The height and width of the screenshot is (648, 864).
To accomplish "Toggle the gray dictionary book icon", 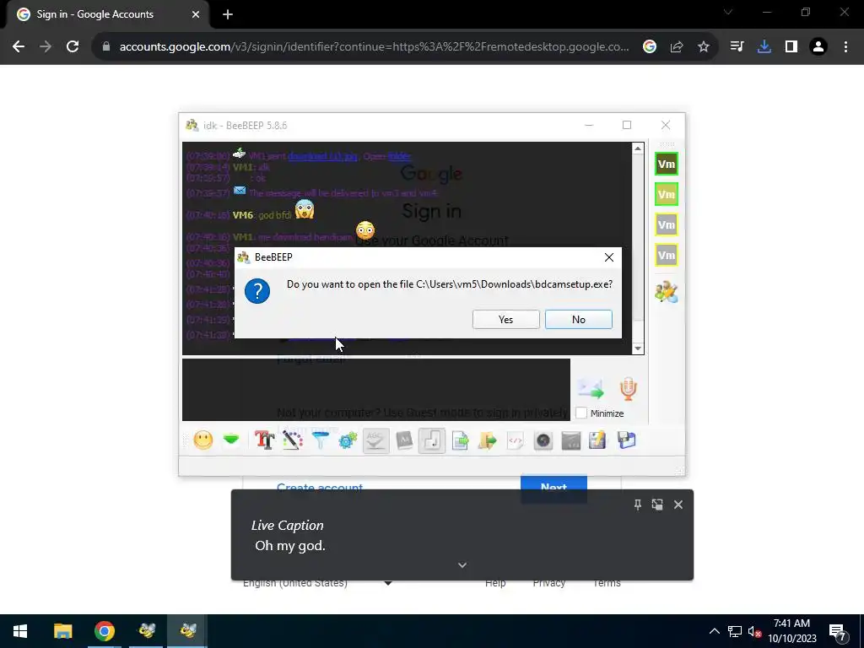I will 404,440.
